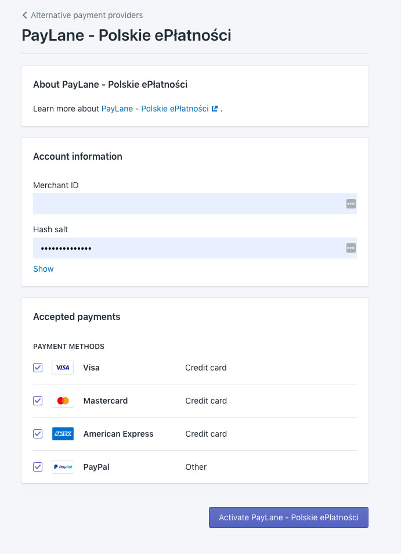Click the back chevron icon at top
The image size is (401, 554).
pos(25,15)
